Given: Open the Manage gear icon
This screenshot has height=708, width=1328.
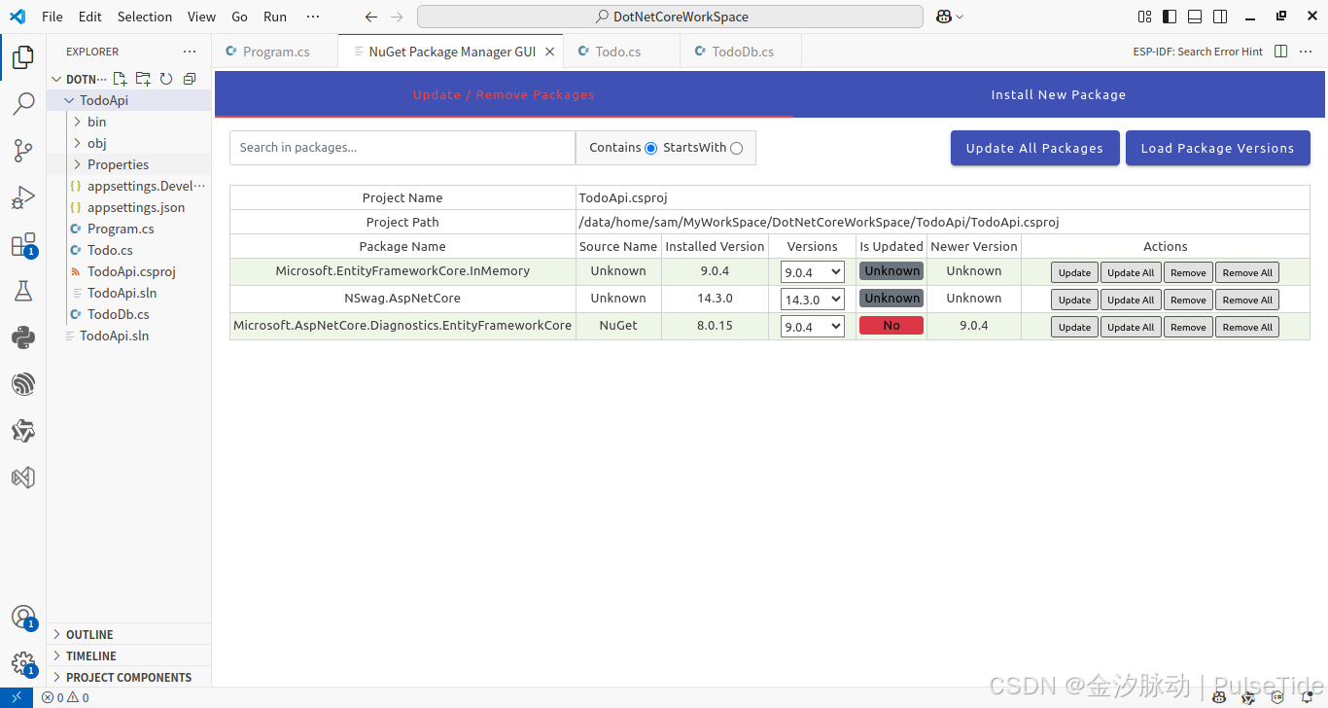Looking at the screenshot, I should click(23, 664).
